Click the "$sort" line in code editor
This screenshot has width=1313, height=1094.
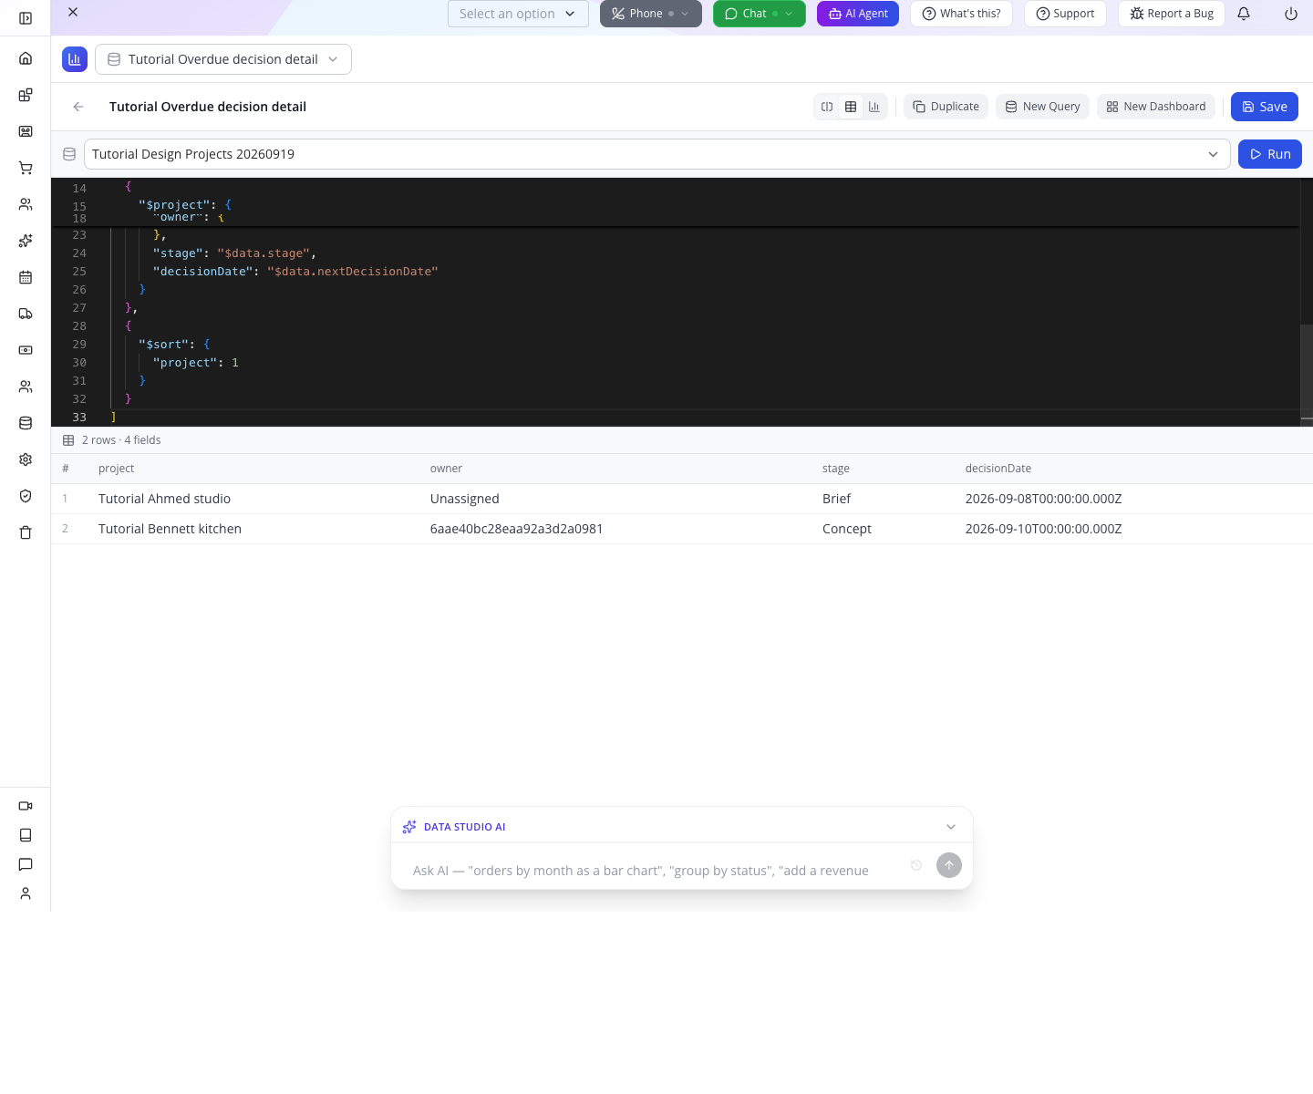(174, 345)
